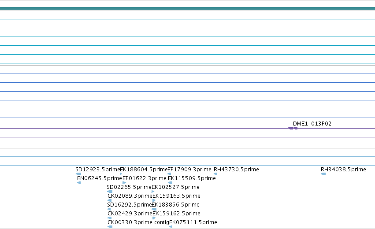Select the arrow glyph under CK02089.3prime

(x=110, y=200)
